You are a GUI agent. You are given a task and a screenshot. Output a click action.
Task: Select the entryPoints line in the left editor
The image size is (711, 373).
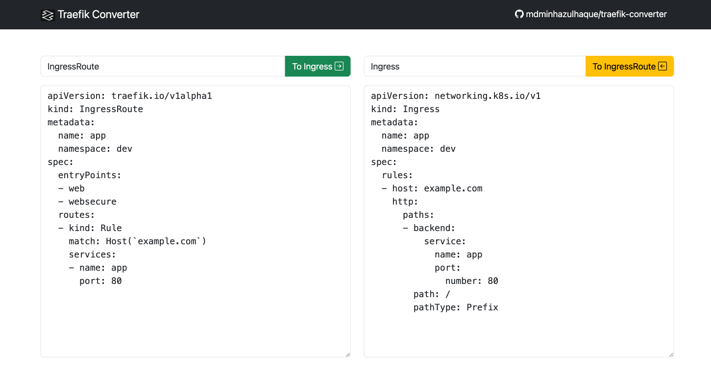click(x=90, y=175)
